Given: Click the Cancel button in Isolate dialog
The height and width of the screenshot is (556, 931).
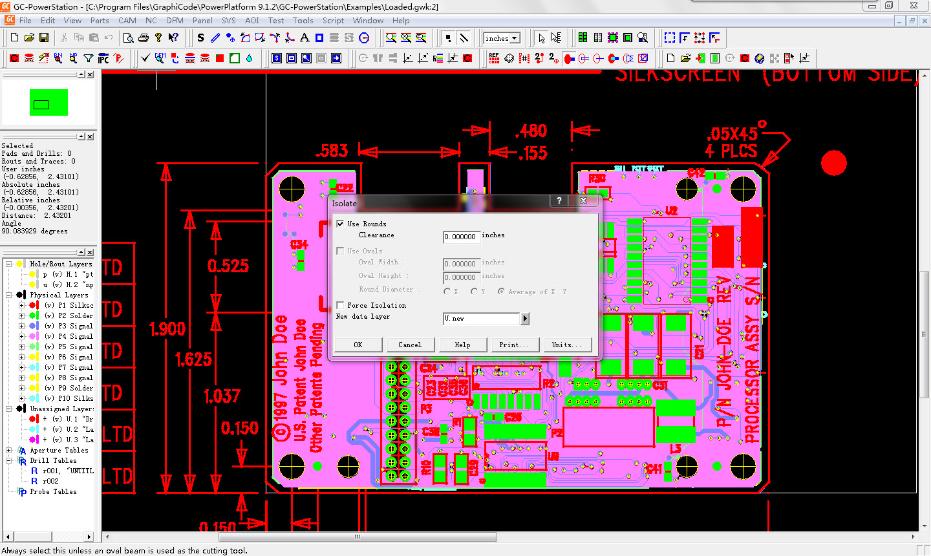Looking at the screenshot, I should pyautogui.click(x=410, y=345).
